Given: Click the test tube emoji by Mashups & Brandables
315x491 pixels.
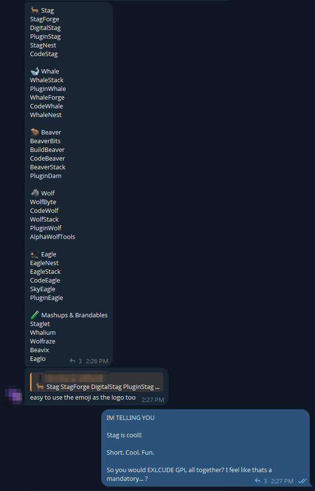Looking at the screenshot, I should pos(34,315).
